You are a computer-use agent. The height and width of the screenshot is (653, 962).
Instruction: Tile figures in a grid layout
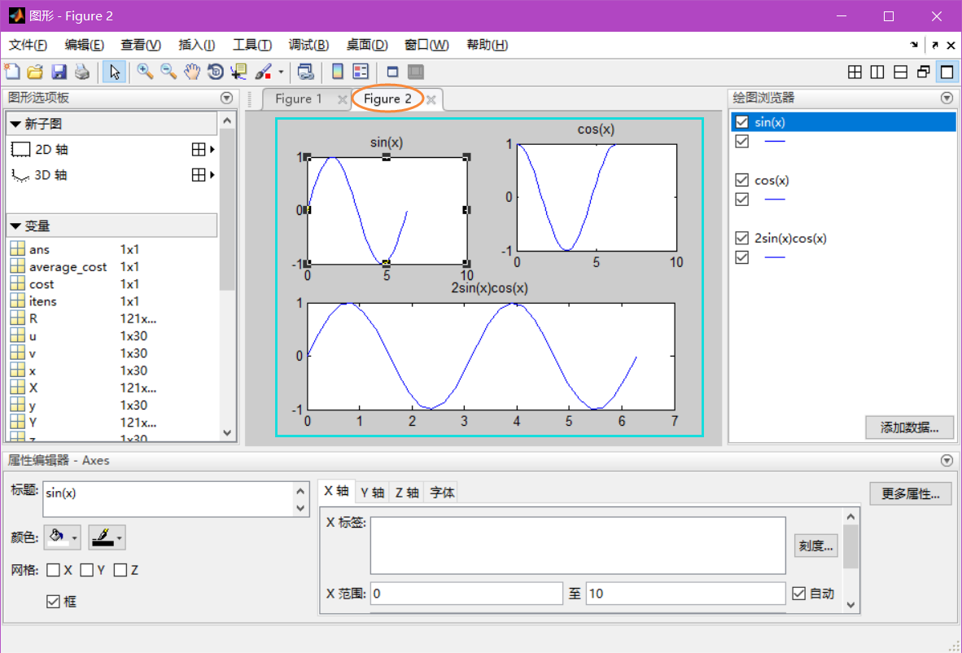click(x=855, y=72)
